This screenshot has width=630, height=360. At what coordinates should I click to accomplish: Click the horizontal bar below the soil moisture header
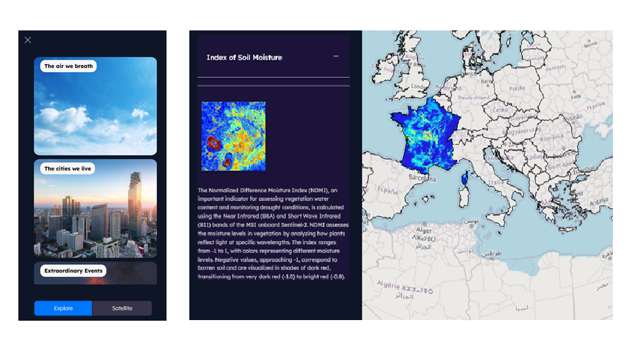pyautogui.click(x=274, y=86)
